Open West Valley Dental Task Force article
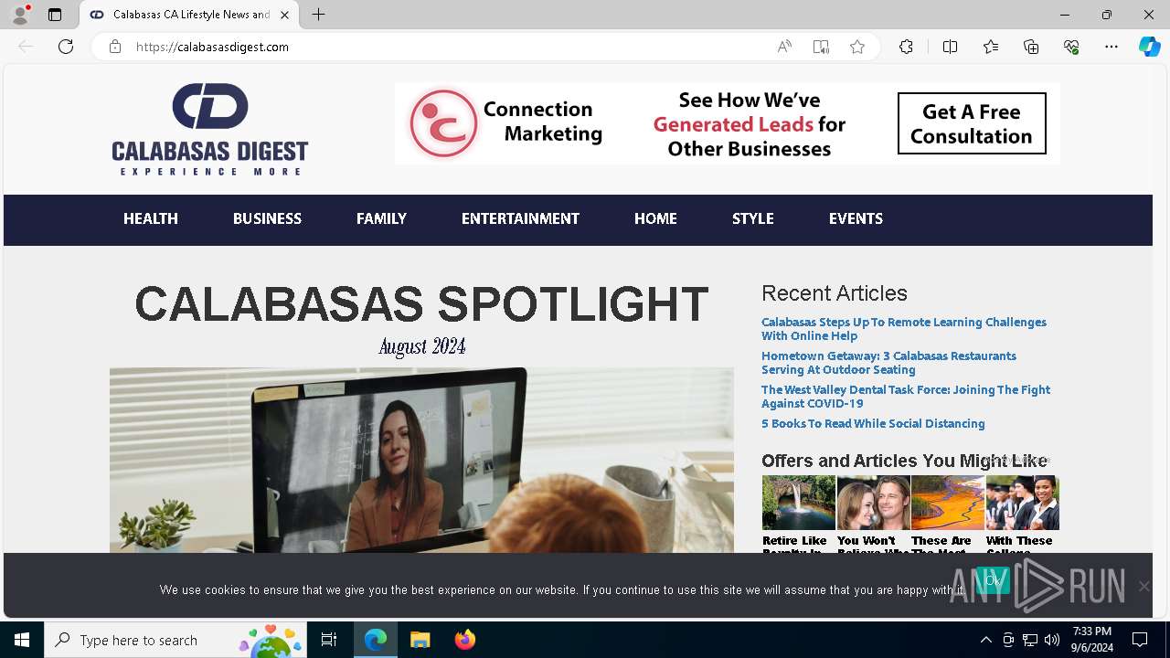The height and width of the screenshot is (658, 1170). pyautogui.click(x=906, y=397)
